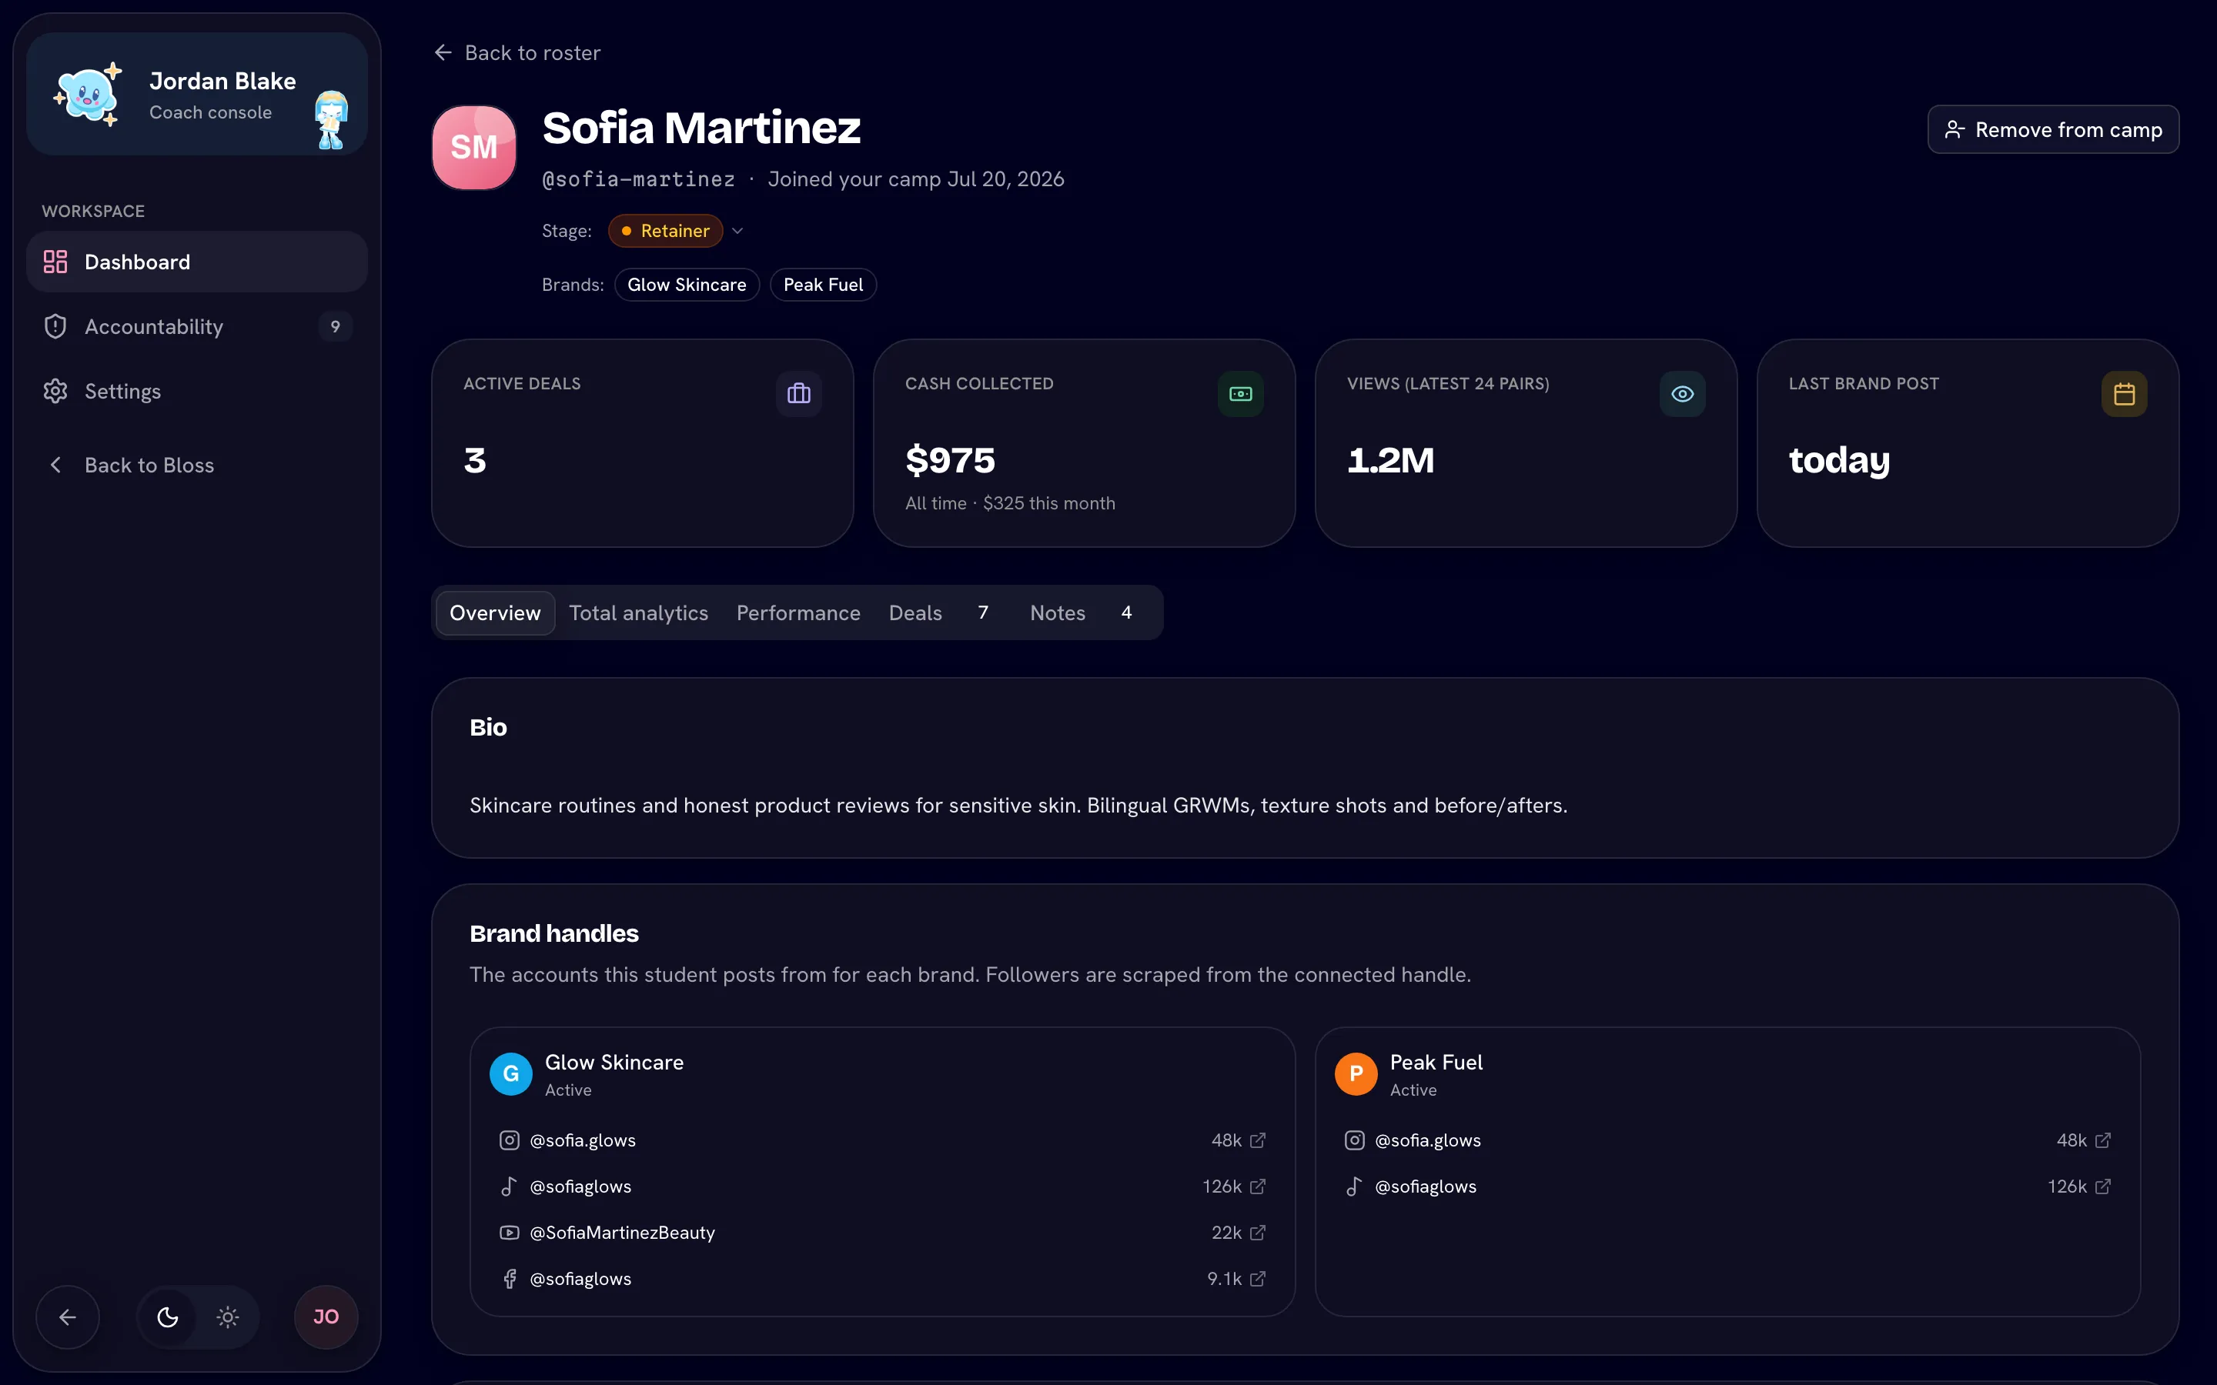Click the @SofiaMartinezBeauty handle text
This screenshot has width=2217, height=1385.
pos(623,1233)
